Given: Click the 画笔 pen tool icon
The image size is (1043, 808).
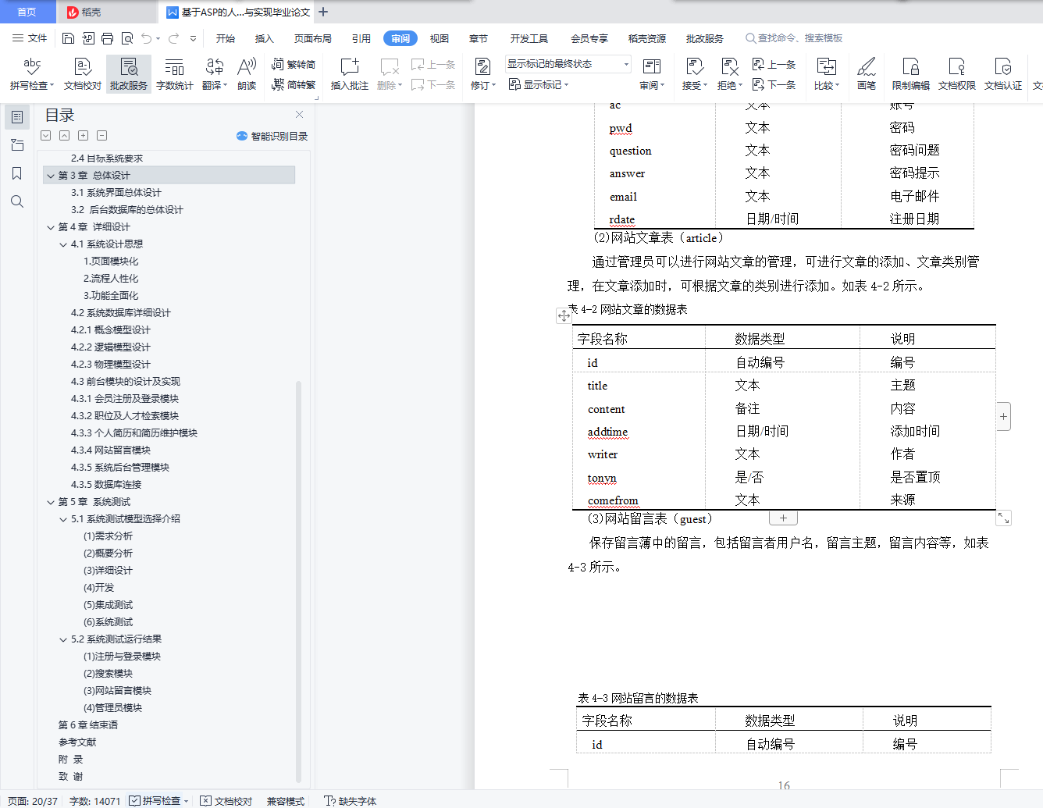Looking at the screenshot, I should (x=867, y=74).
